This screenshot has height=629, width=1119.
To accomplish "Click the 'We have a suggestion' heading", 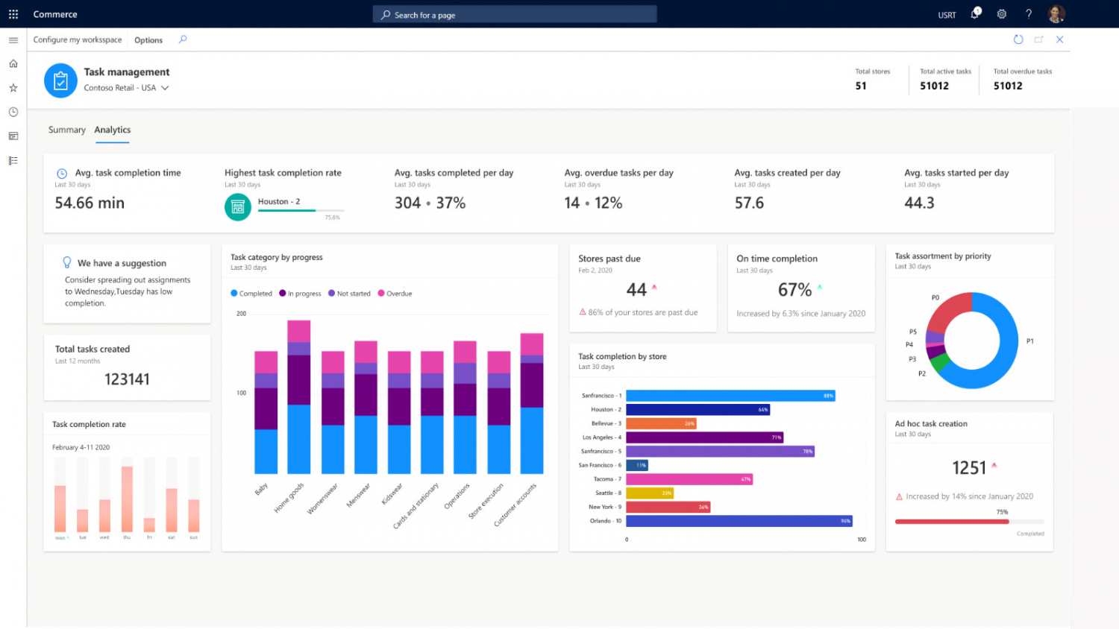I will tap(122, 263).
